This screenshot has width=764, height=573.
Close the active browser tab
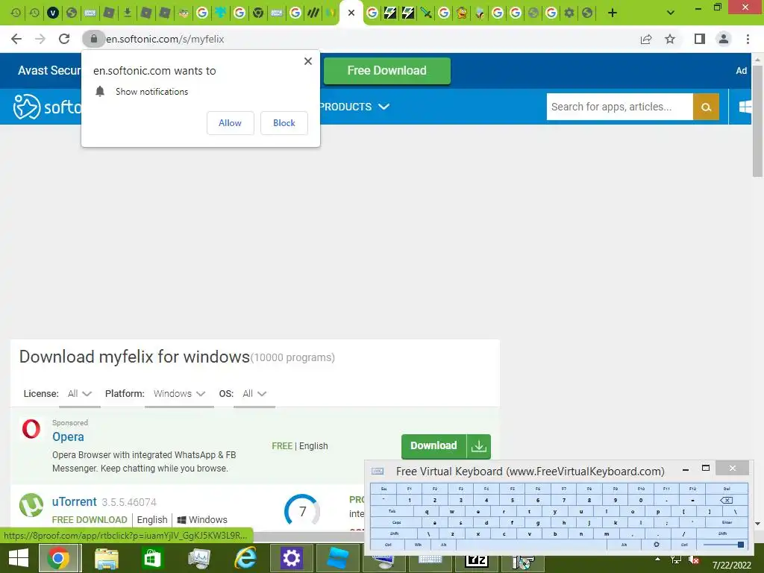[x=351, y=13]
